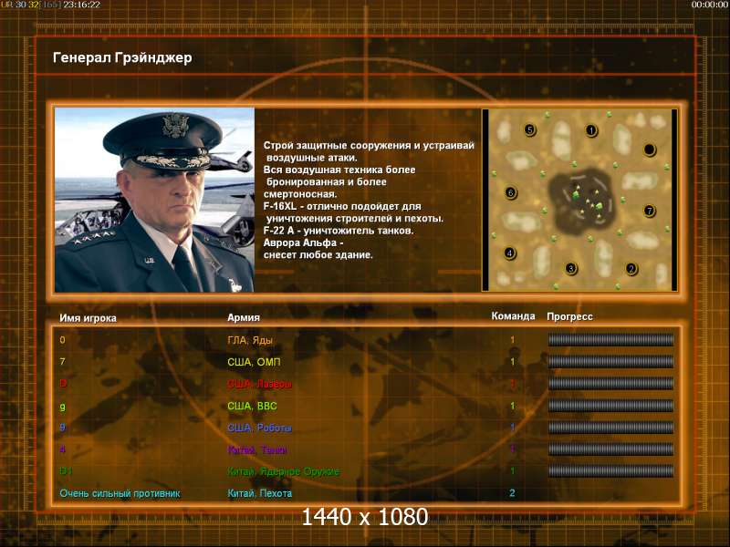Click the blue army text 'США, Роботы'
This screenshot has width=730, height=547.
(260, 428)
